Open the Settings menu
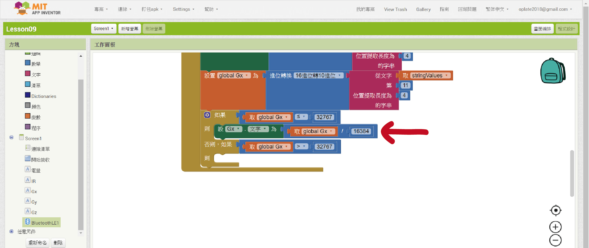The height and width of the screenshot is (248, 589). [x=183, y=9]
